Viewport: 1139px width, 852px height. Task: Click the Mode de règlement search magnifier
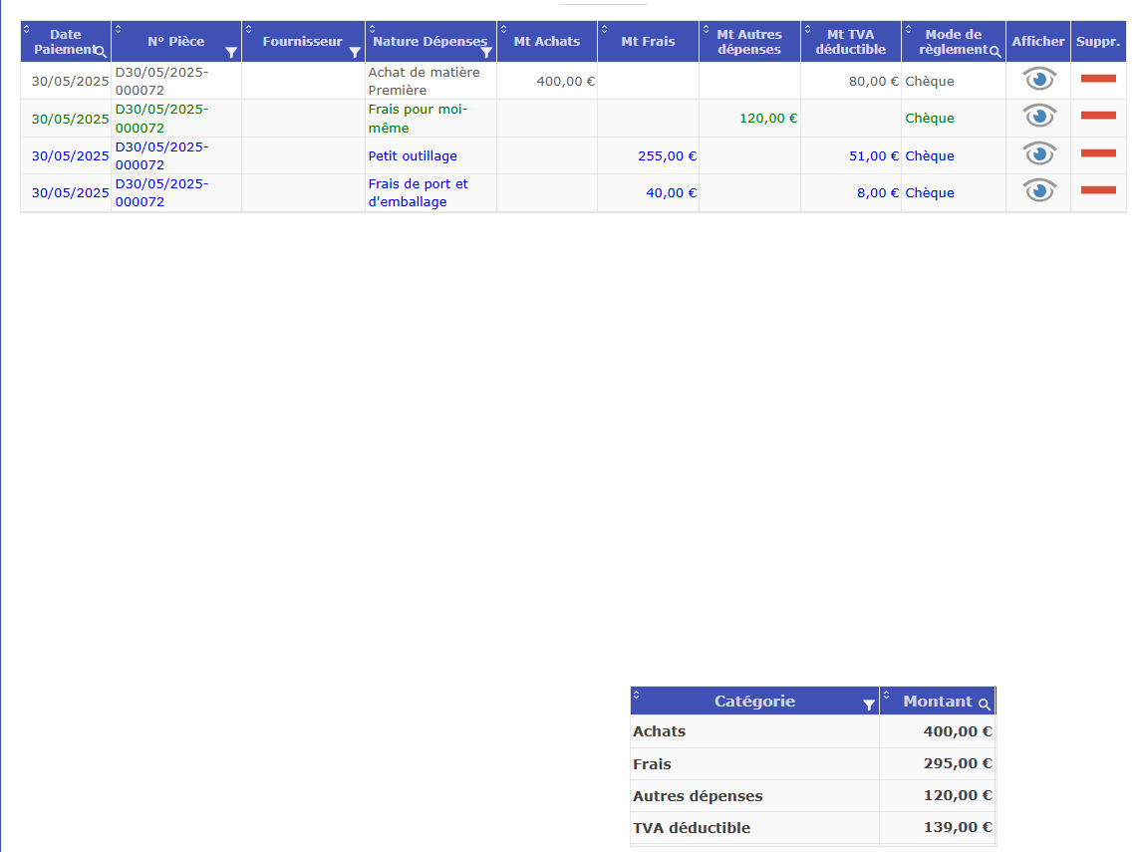point(995,52)
